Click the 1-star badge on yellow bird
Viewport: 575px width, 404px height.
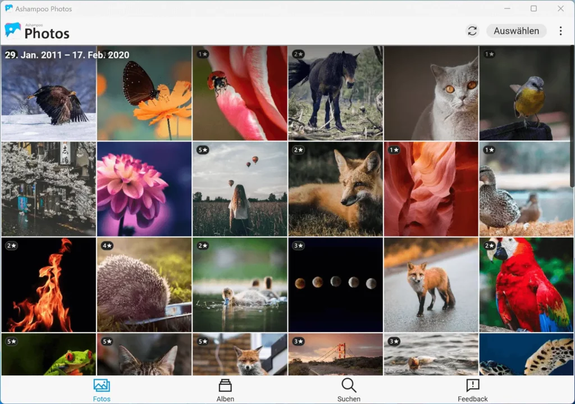[490, 54]
